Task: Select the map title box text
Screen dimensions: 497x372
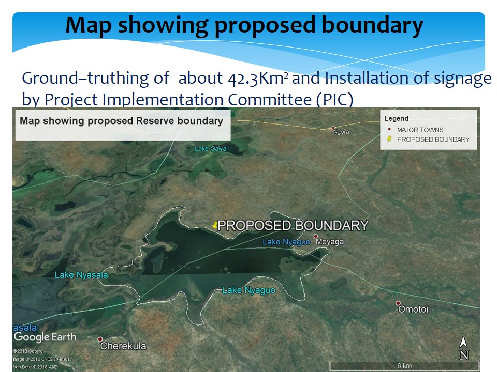Action: point(121,121)
